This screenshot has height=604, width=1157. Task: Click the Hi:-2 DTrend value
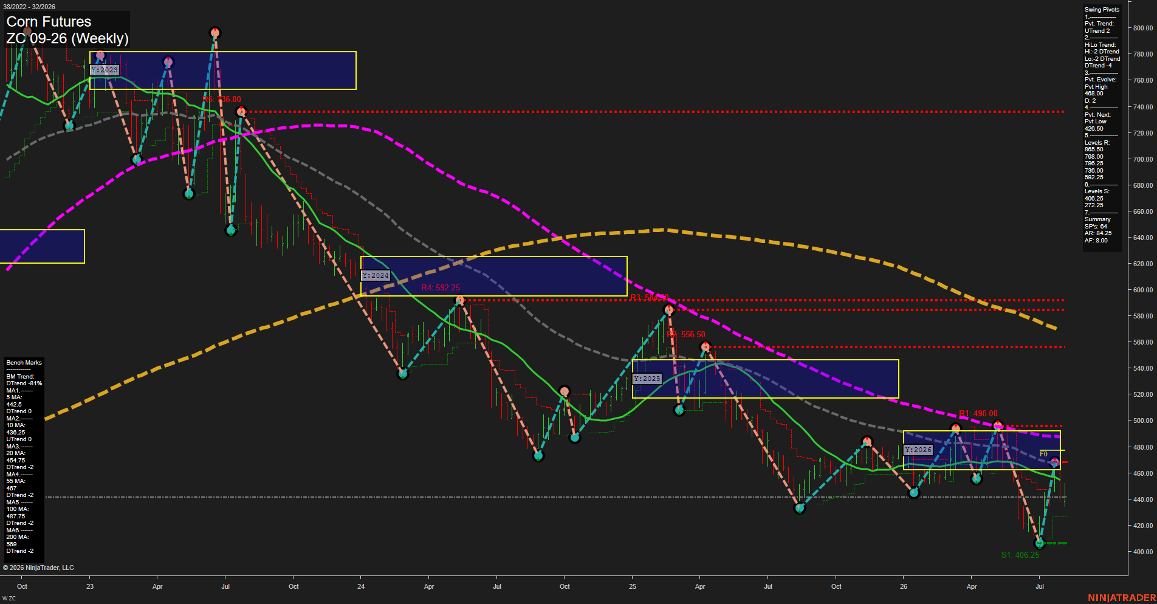click(x=1102, y=52)
